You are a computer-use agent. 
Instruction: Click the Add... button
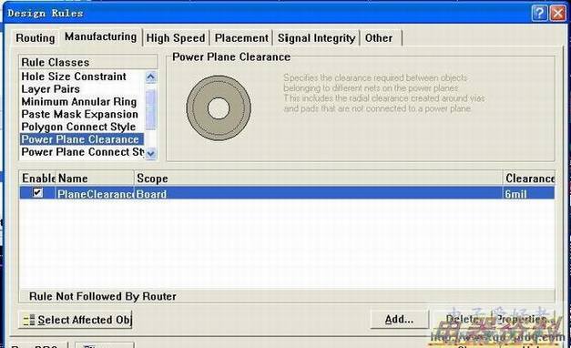pyautogui.click(x=399, y=319)
